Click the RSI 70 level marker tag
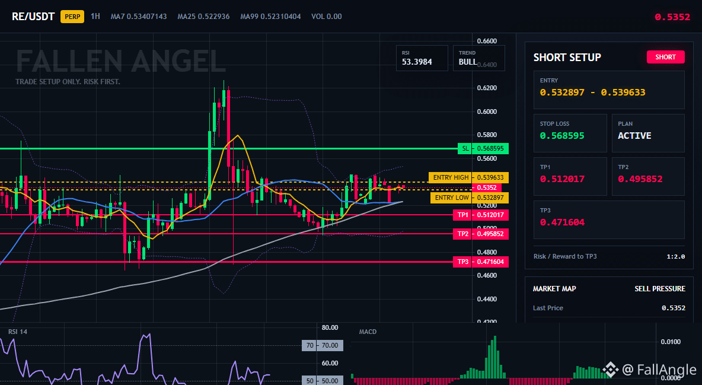The image size is (702, 385). click(323, 346)
